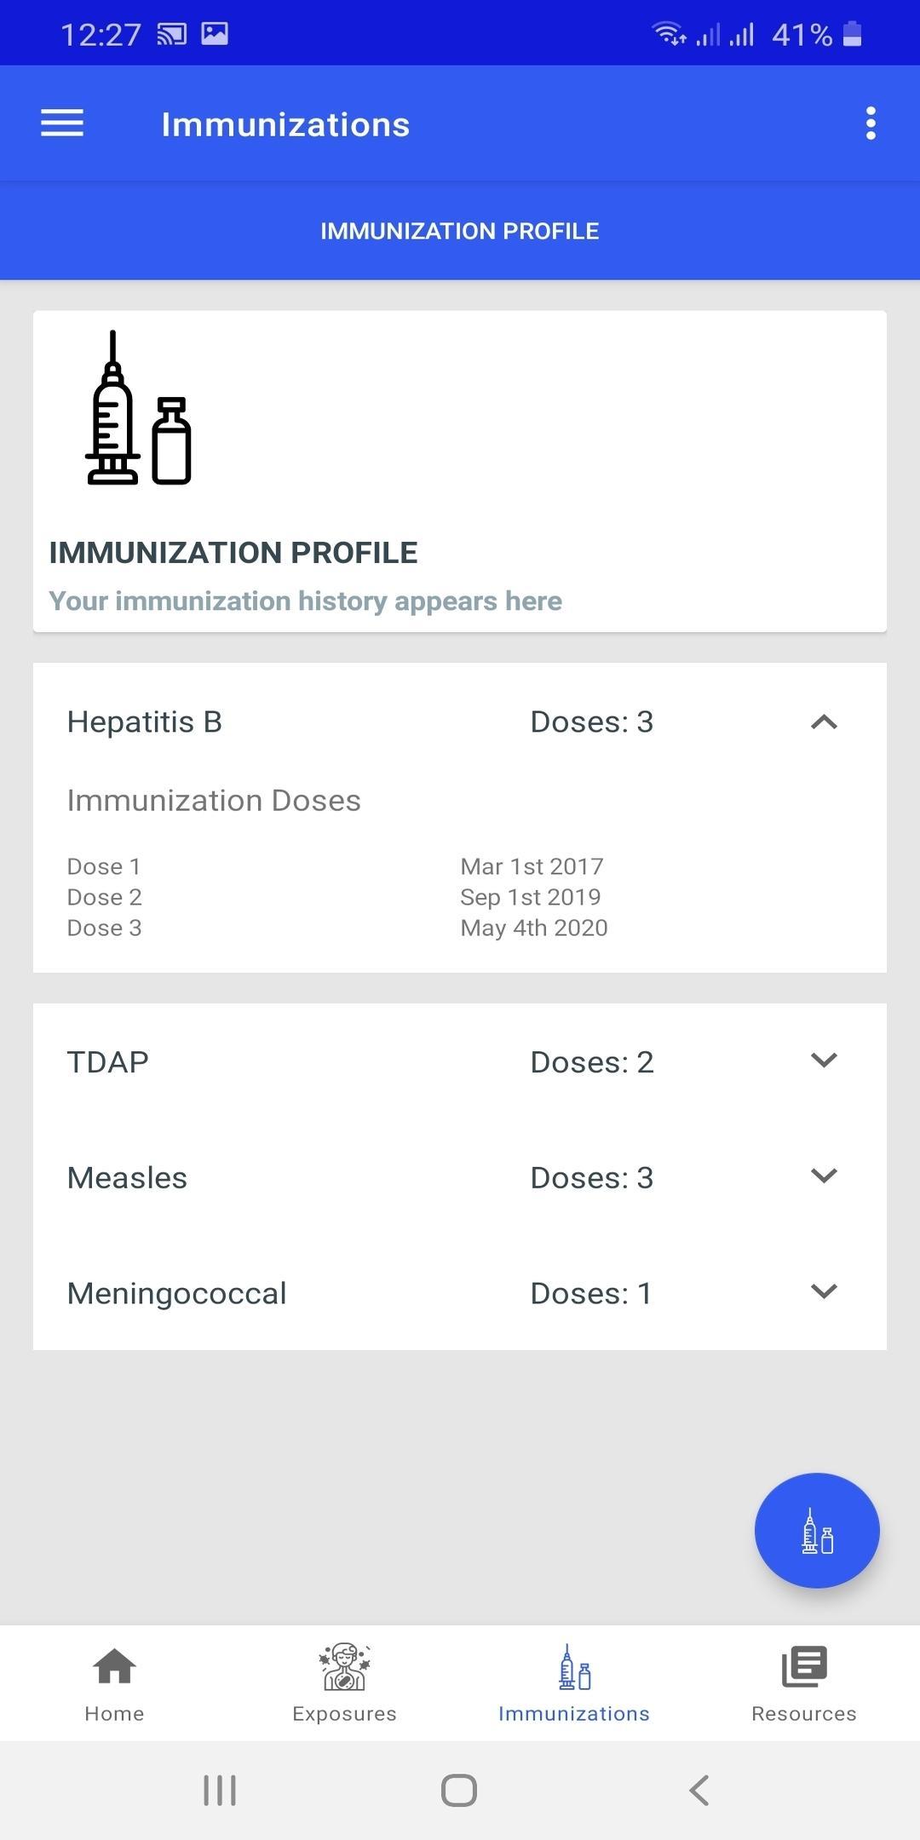Expand the Meningococcal doses chevron
Screen dimensions: 920x1840
tap(824, 1291)
